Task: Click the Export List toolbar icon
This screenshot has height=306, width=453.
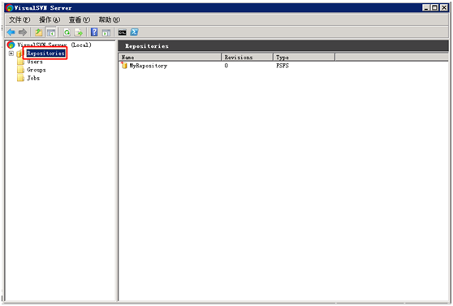Action: coord(79,32)
